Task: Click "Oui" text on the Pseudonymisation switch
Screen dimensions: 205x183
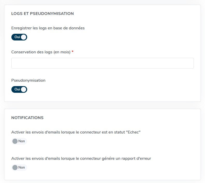Action: [x=17, y=89]
